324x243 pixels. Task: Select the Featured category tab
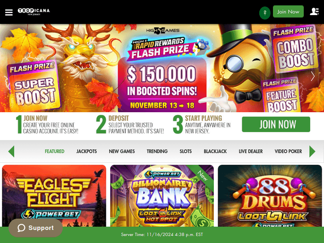pos(54,151)
